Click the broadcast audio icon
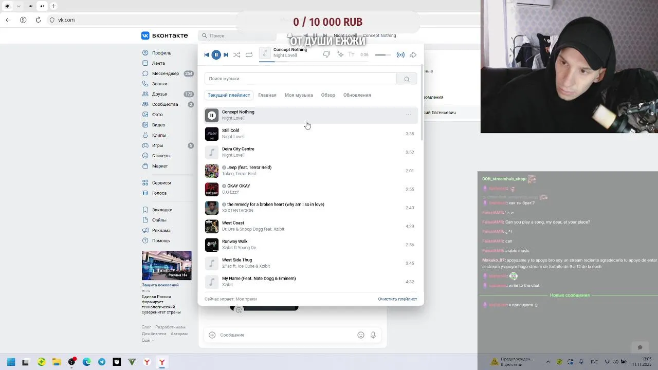The image size is (658, 370). [x=400, y=55]
